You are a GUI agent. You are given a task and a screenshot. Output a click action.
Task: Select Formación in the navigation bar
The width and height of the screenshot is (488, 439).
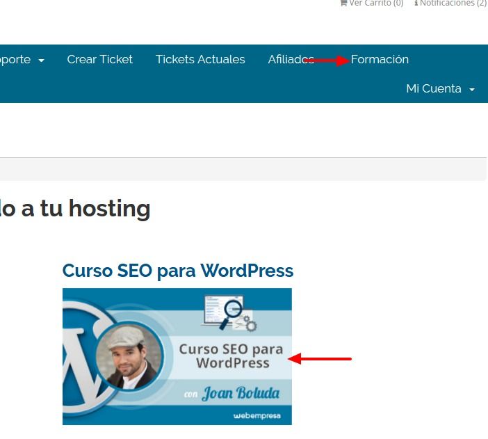[380, 59]
